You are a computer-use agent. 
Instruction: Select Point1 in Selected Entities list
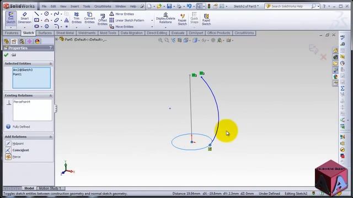tap(17, 74)
